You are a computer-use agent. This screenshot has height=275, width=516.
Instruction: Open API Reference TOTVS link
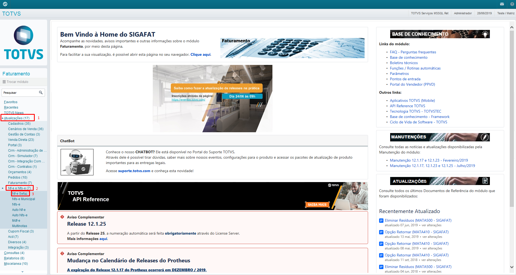click(407, 106)
